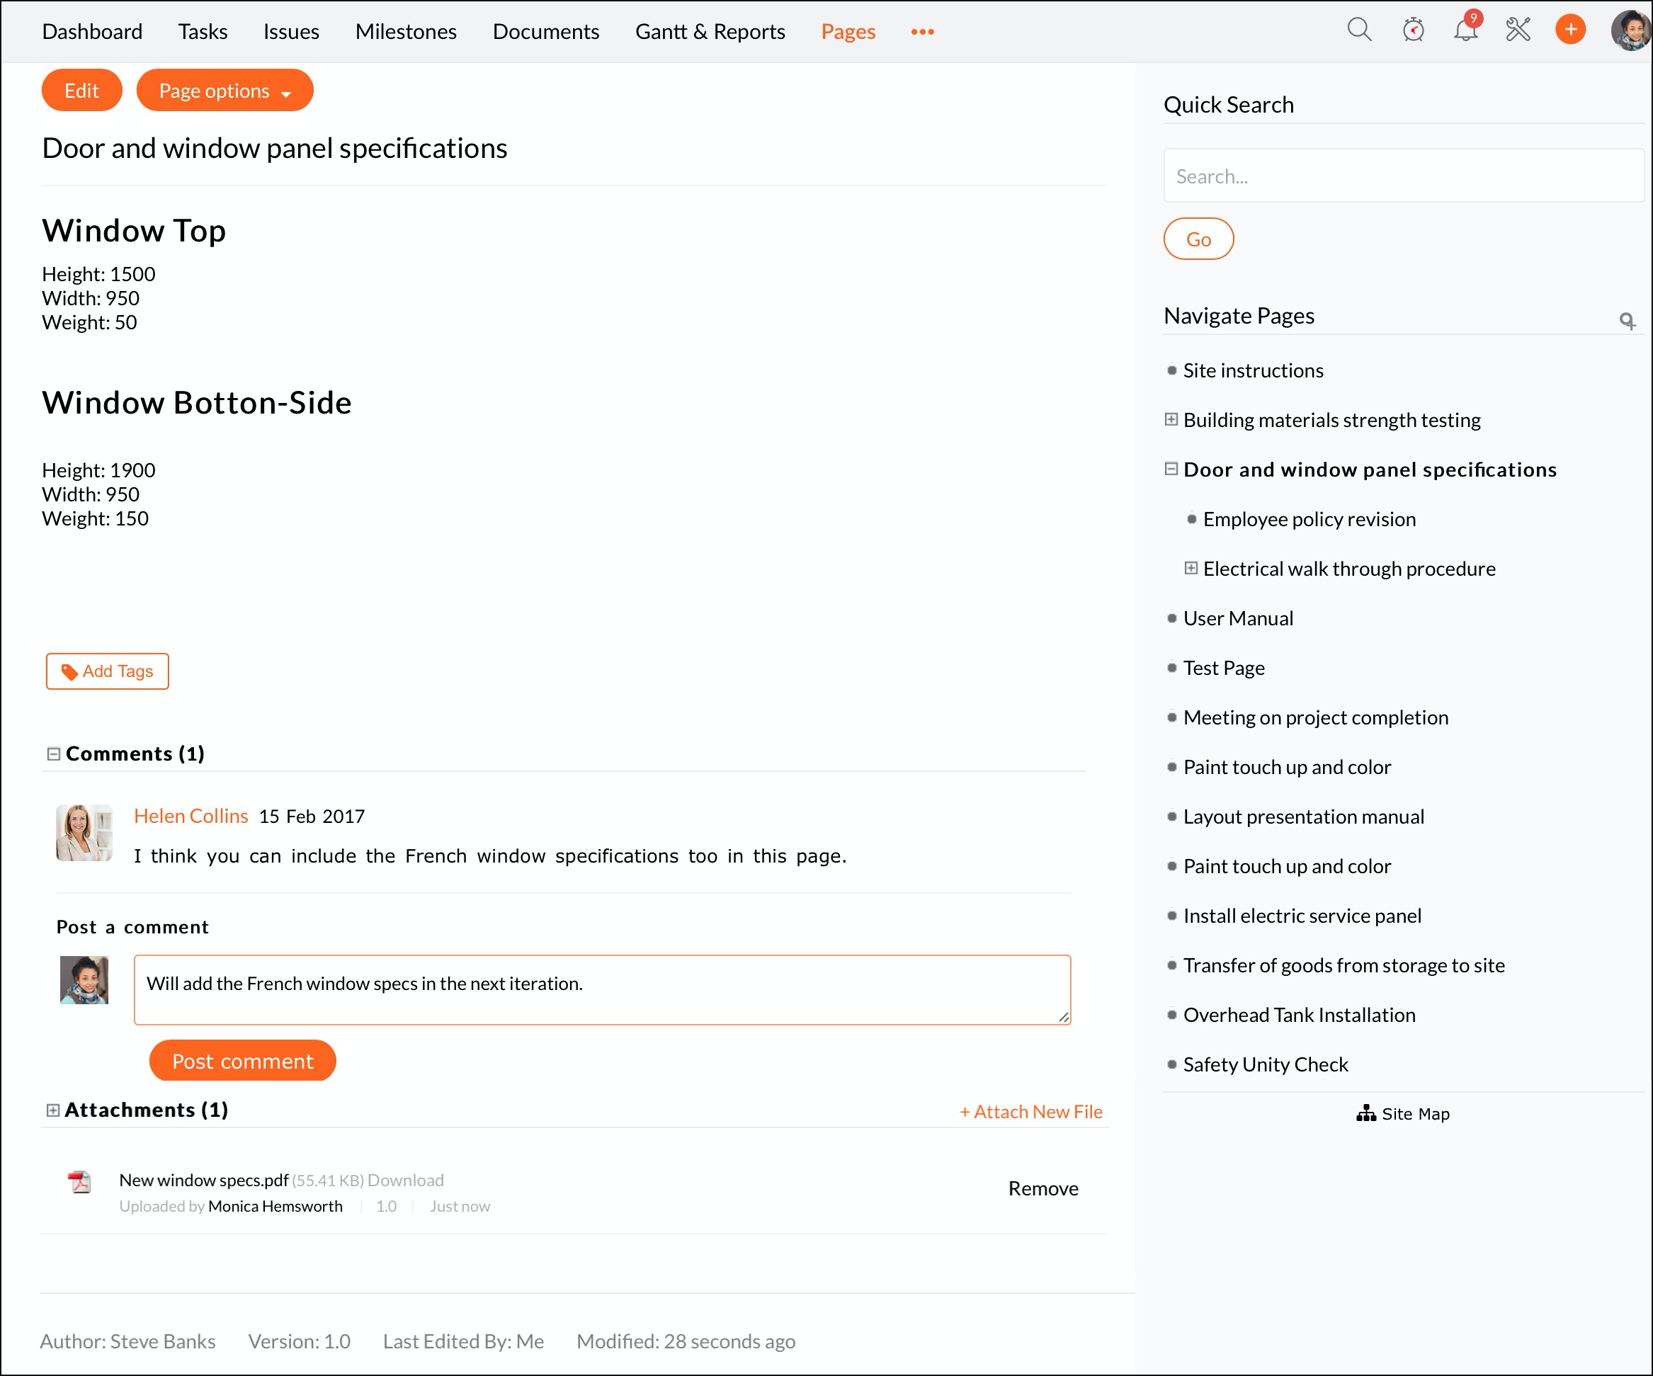
Task: Click the PDF file icon of attachment
Action: 79,1181
